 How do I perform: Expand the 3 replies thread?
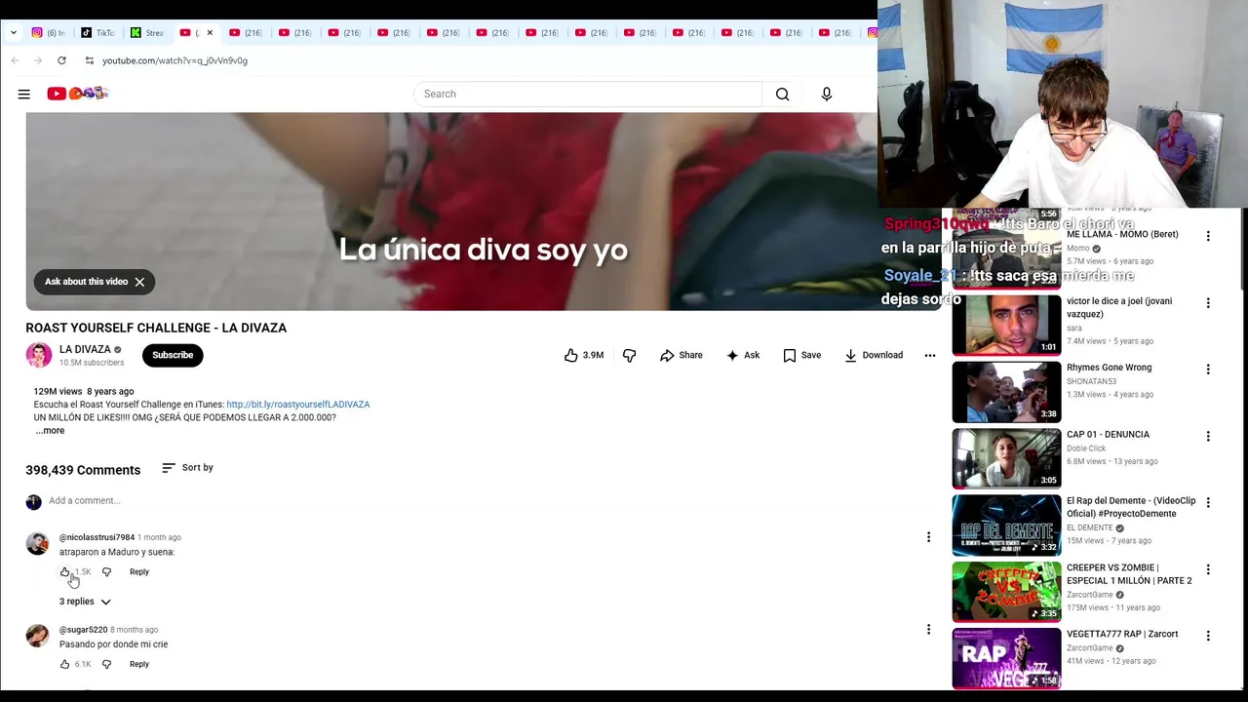[85, 602]
